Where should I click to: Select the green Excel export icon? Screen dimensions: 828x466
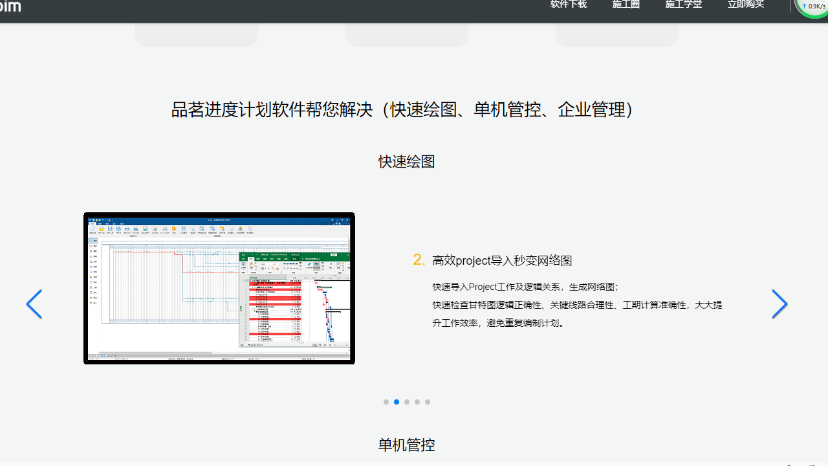[155, 228]
